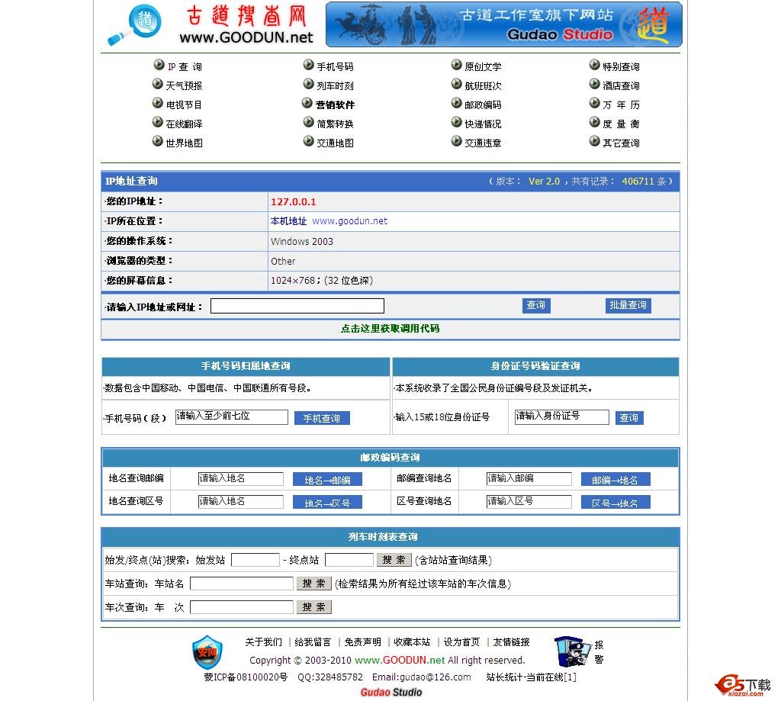
Task: Click the green arrow icon beside 世界地图
Action: tap(157, 141)
